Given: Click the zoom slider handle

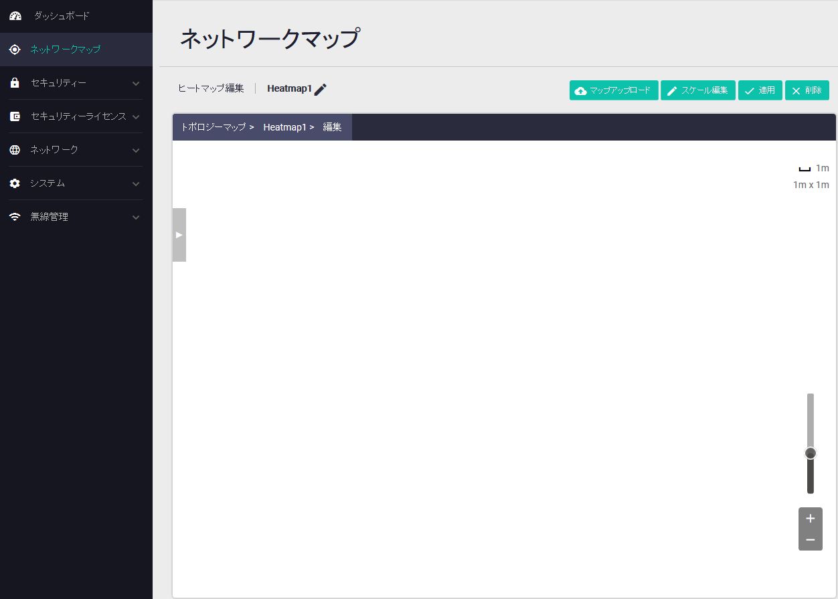Looking at the screenshot, I should tap(811, 453).
